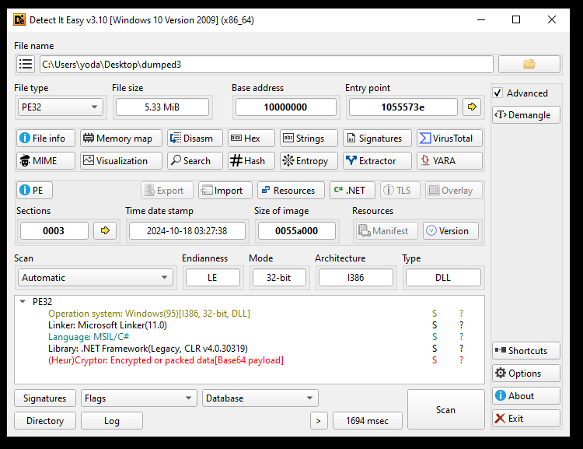Open the File type PE32 dropdown
Viewport: 583px width, 449px height.
(60, 107)
